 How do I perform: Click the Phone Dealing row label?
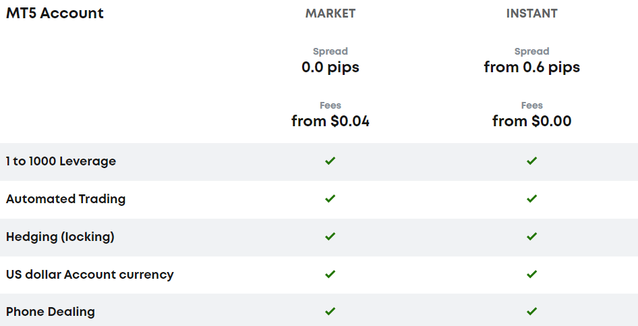51,312
